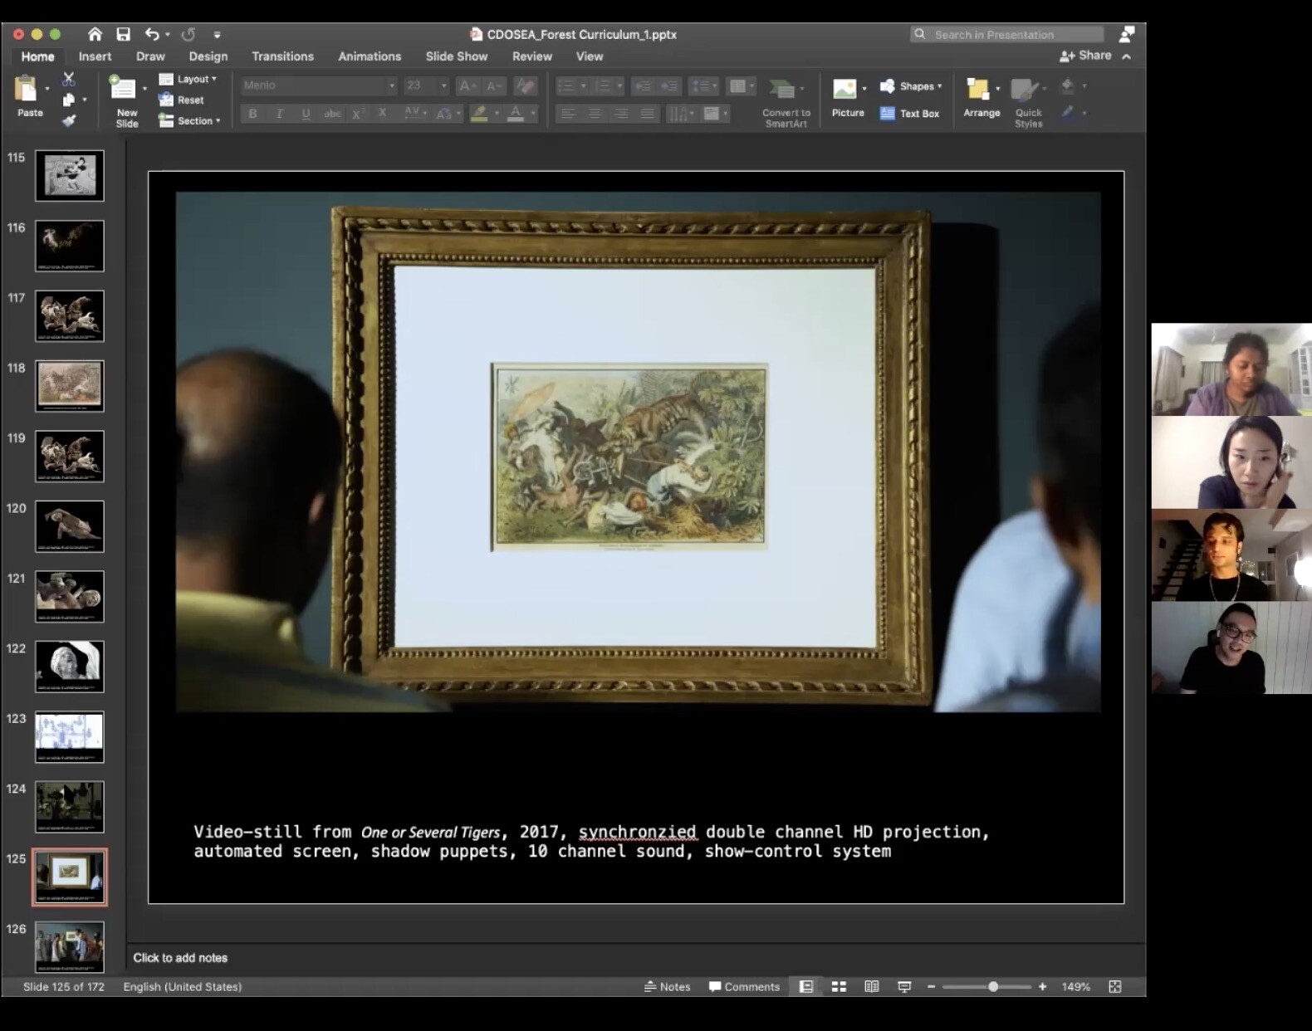Image resolution: width=1312 pixels, height=1031 pixels.
Task: Open the account sharing icon top right
Action: click(x=1126, y=34)
